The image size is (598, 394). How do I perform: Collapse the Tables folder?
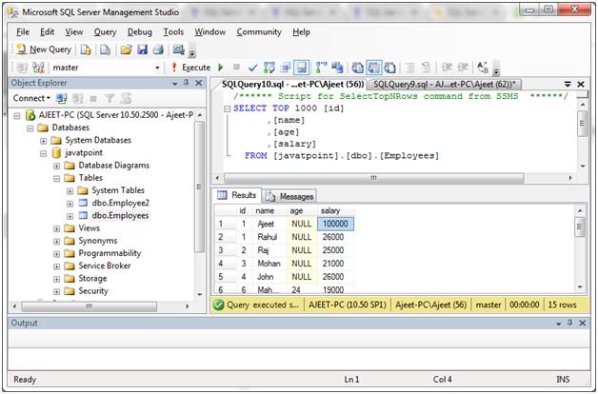[x=56, y=179]
